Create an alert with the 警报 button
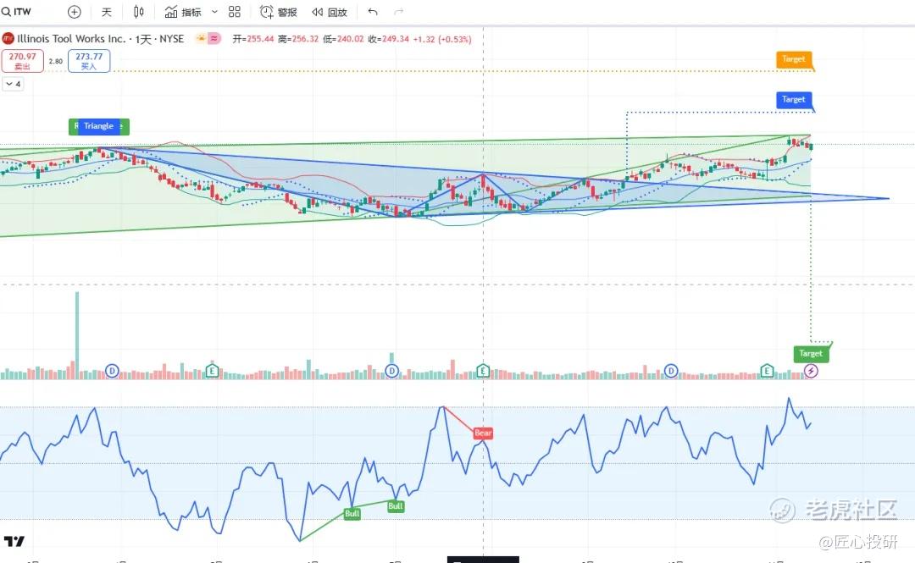The width and height of the screenshot is (915, 563). [279, 12]
